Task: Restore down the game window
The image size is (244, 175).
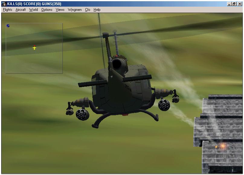Action: [234, 4]
